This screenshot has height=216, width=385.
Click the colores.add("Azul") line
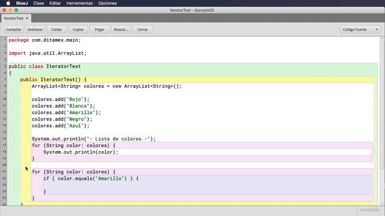point(61,126)
